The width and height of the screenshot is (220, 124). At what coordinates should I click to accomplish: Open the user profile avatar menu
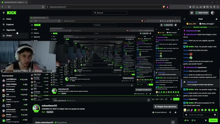tap(213, 13)
